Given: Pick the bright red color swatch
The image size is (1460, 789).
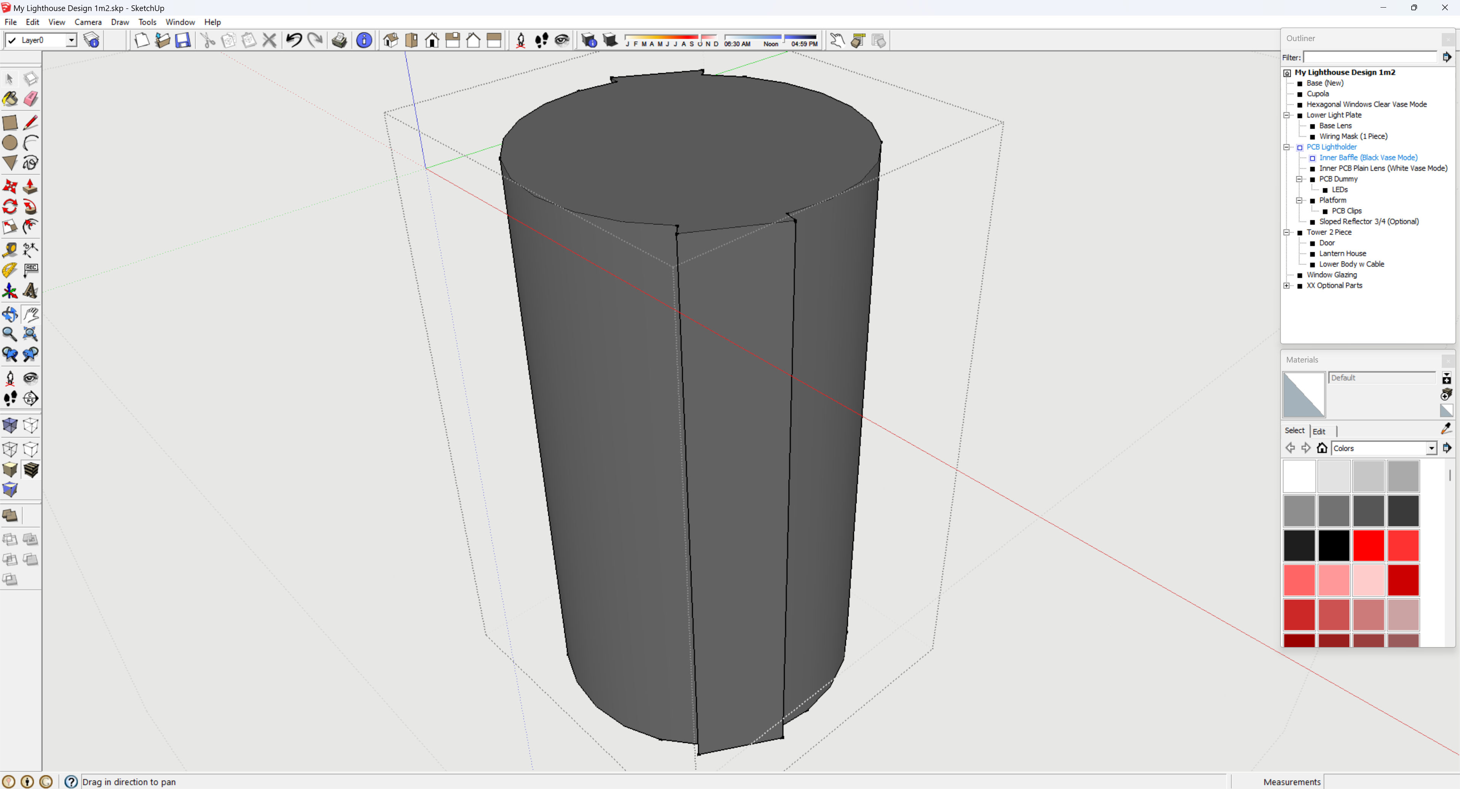Looking at the screenshot, I should [x=1369, y=545].
